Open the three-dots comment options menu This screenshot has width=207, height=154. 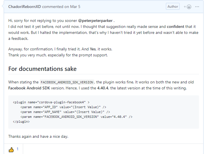[197, 7]
